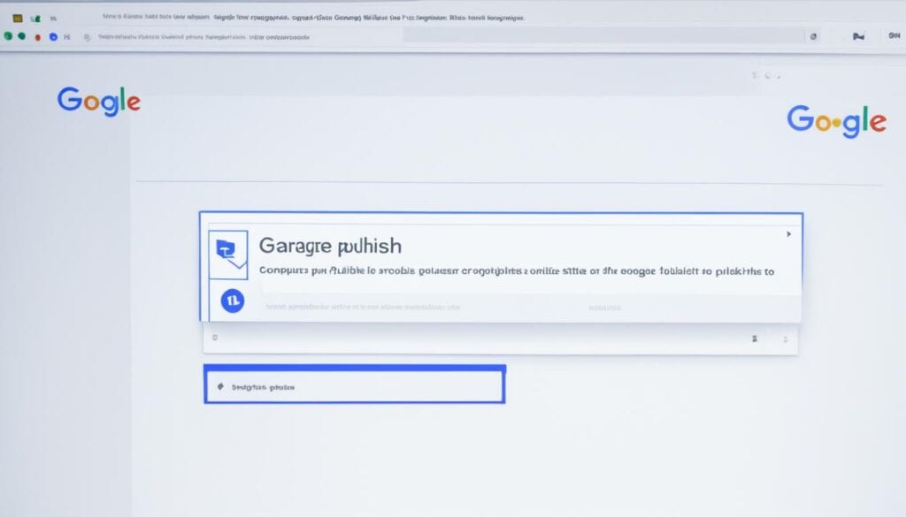Click the round blue icon under the chat icon
906x517 pixels.
[233, 300]
